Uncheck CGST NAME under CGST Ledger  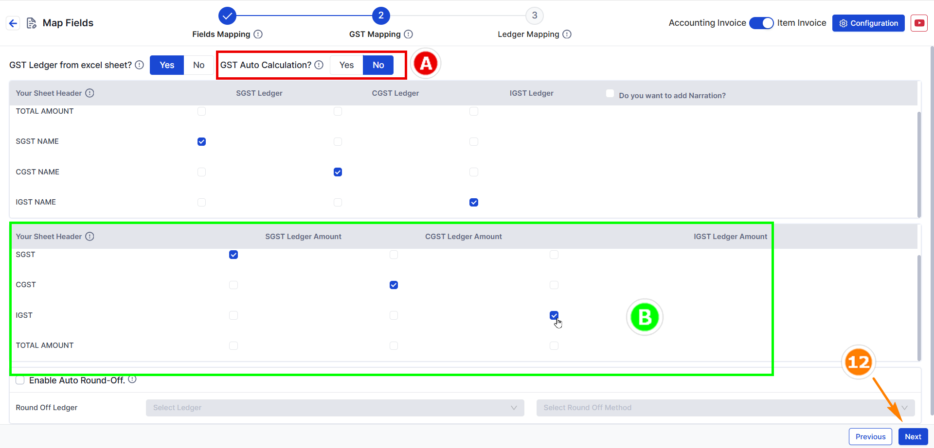click(x=338, y=172)
